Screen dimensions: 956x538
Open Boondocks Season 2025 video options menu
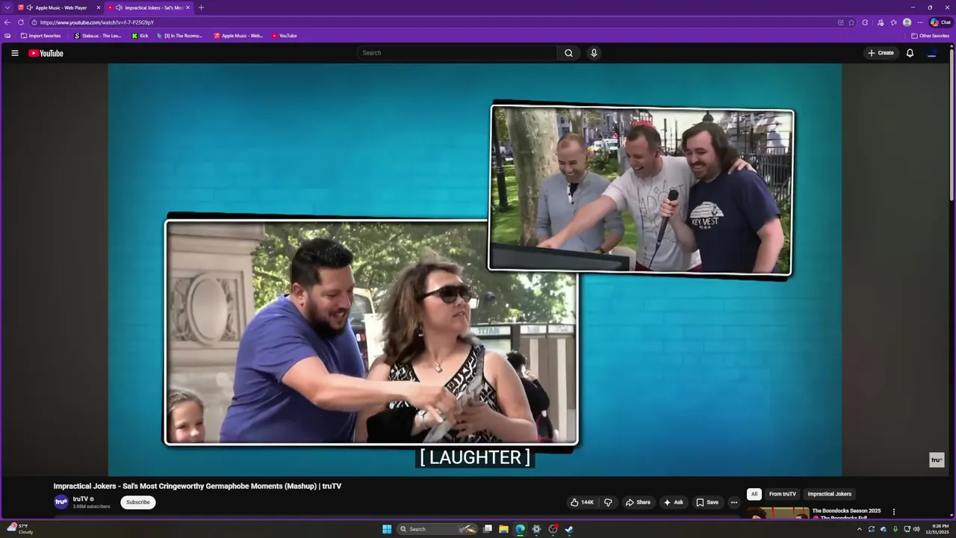(x=894, y=512)
